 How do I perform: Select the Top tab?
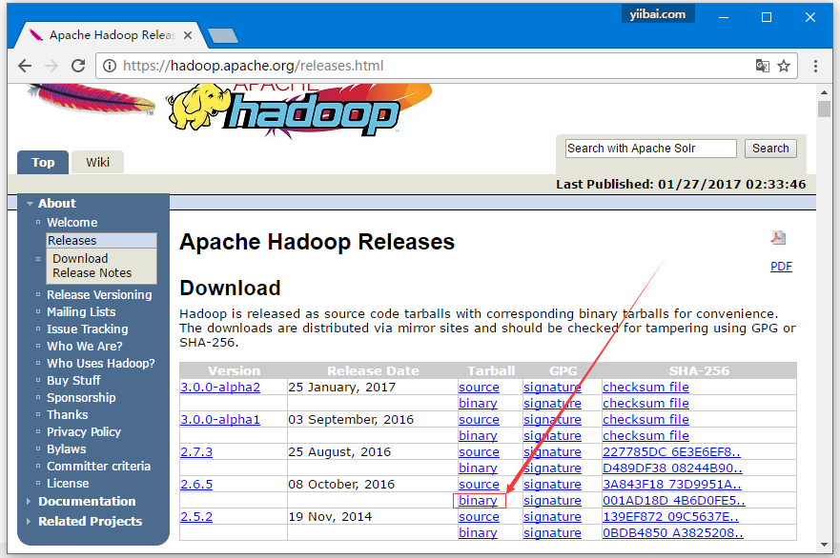43,162
